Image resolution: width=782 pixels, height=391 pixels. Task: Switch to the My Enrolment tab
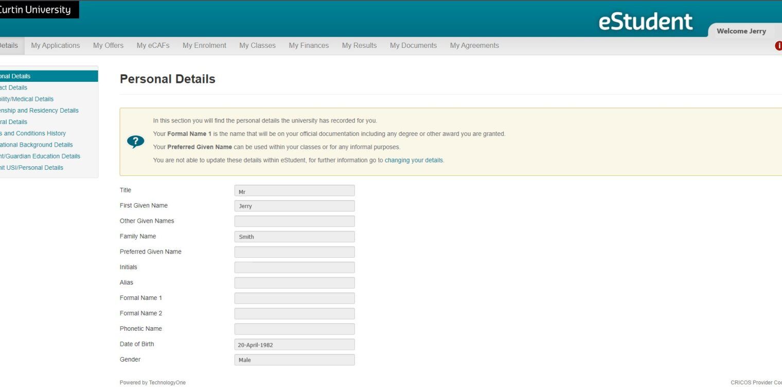(x=204, y=45)
